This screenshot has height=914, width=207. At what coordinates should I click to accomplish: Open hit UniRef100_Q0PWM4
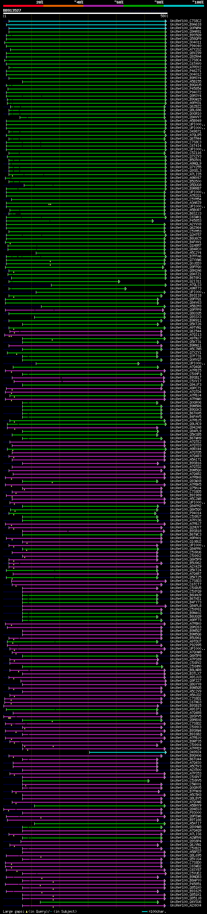pyautogui.click(x=185, y=28)
